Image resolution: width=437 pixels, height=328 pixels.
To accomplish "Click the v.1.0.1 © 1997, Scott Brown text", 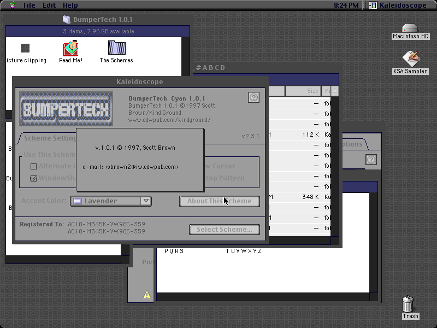I will point(135,148).
